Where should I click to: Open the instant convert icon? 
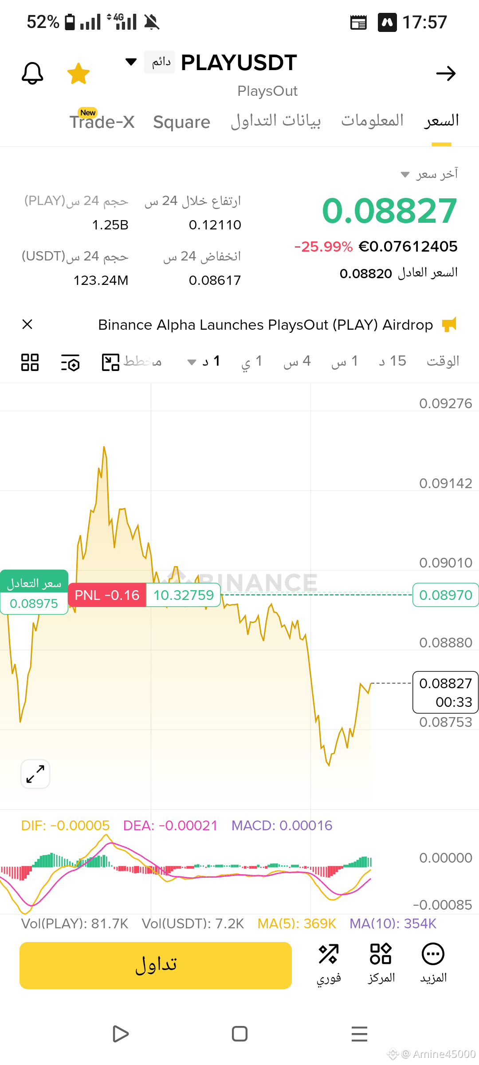tap(329, 963)
